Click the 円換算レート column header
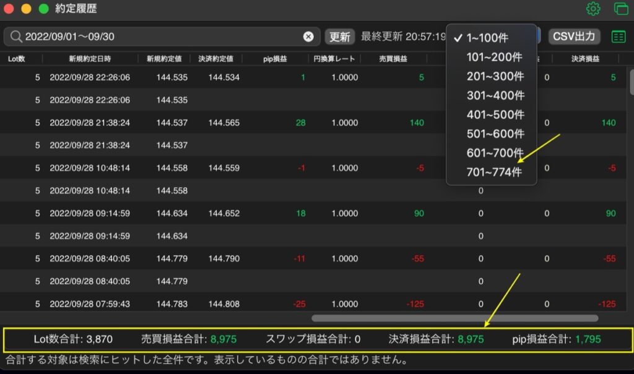The width and height of the screenshot is (634, 374). [x=334, y=59]
